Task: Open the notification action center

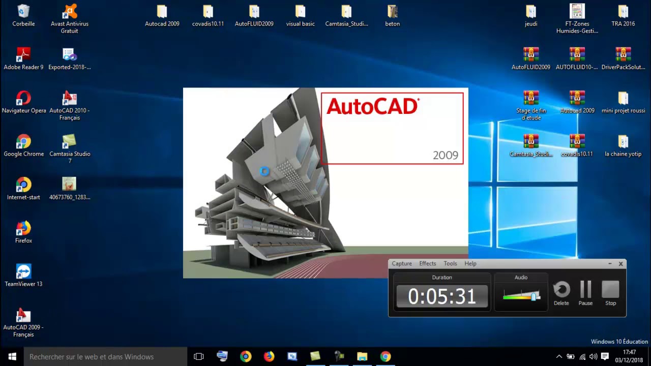Action: click(605, 356)
